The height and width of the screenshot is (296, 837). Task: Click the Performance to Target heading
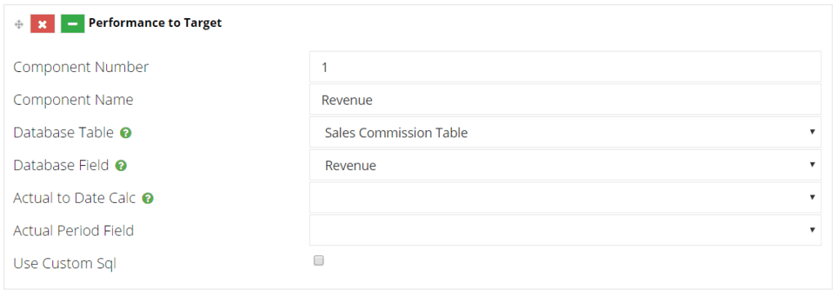(155, 23)
